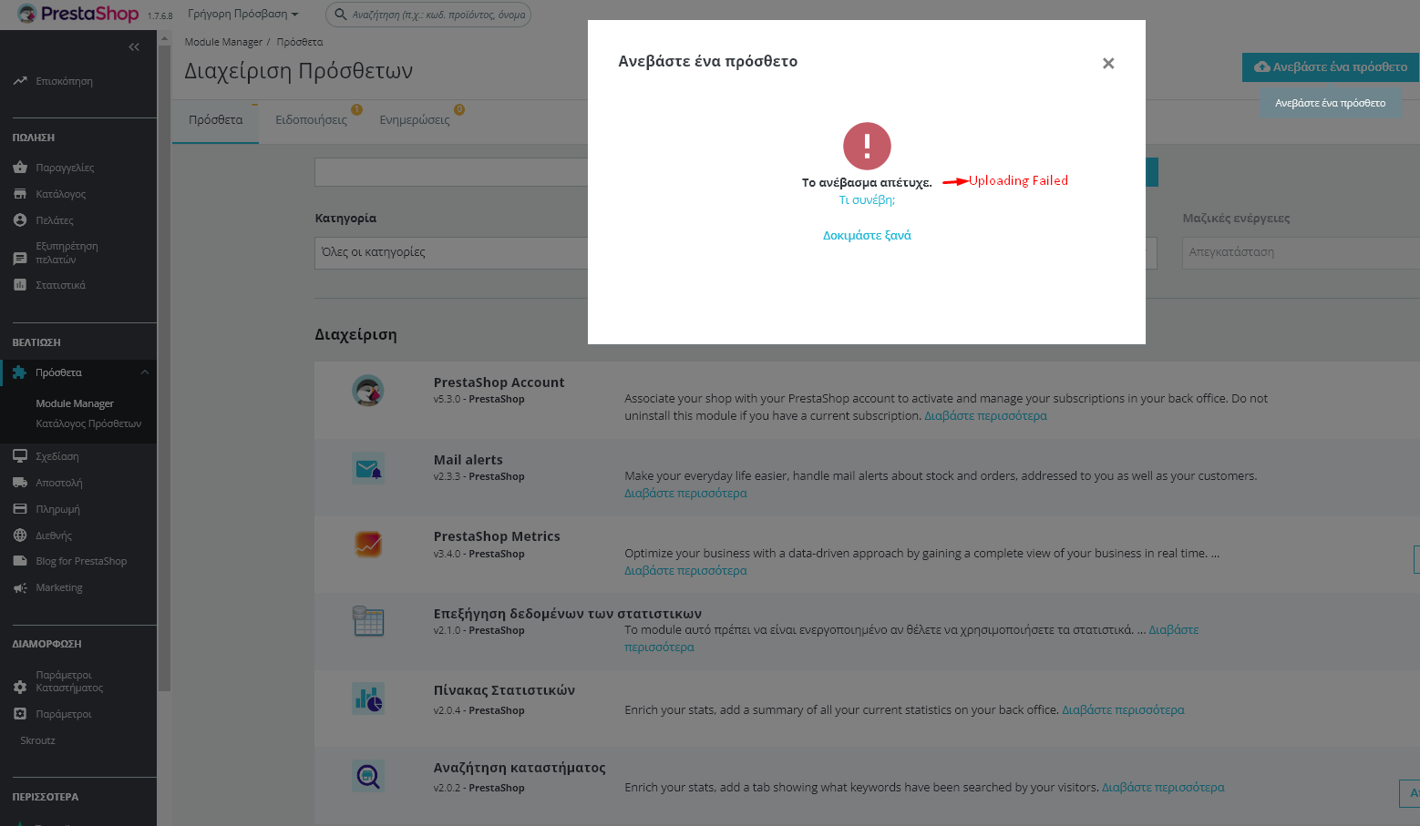This screenshot has height=826, width=1420.
Task: Click the Δοκιμάστε ξανά retry link
Action: click(866, 234)
